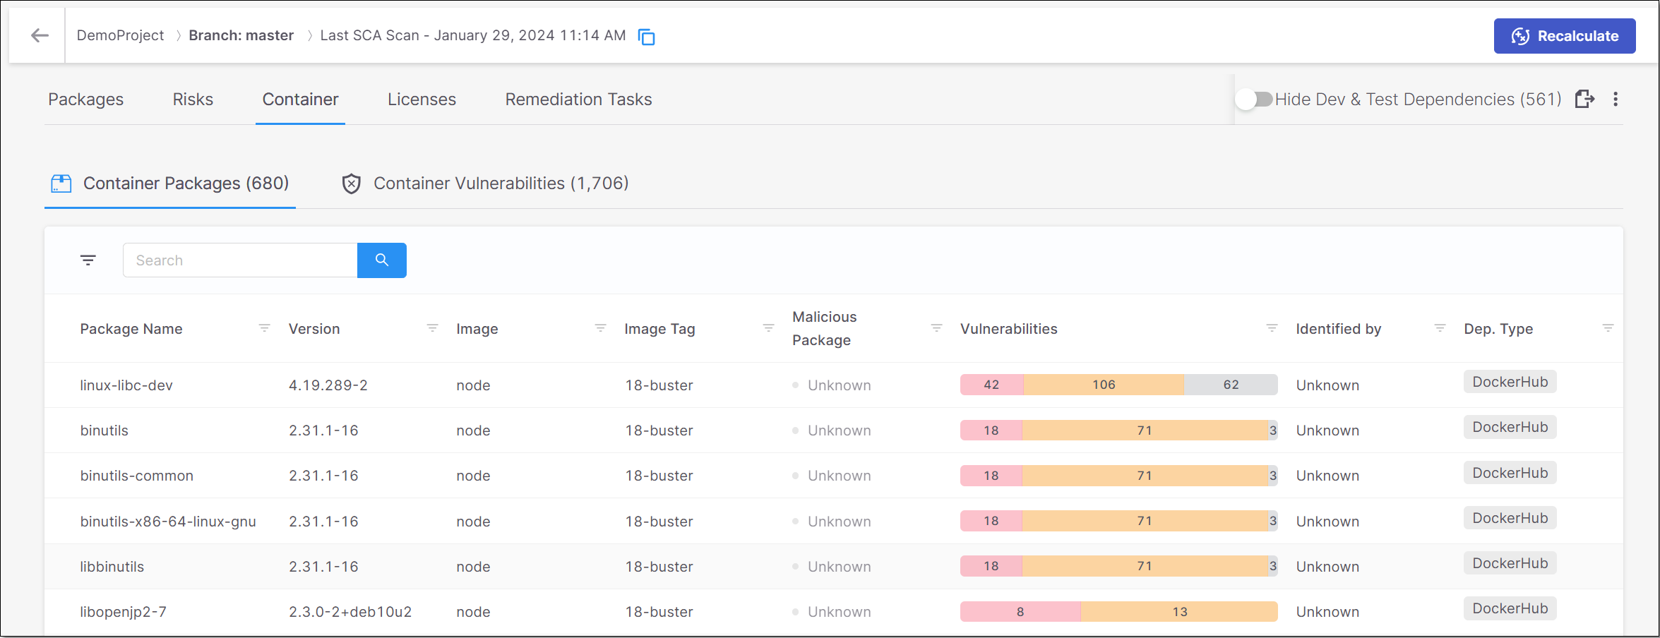Sort by the Package Name header

pyautogui.click(x=131, y=329)
